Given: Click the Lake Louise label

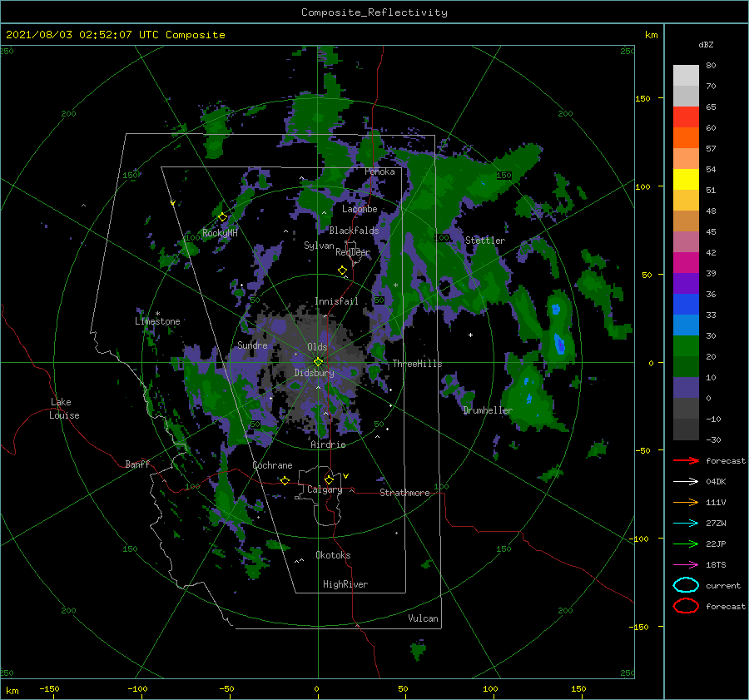Looking at the screenshot, I should 64,409.
